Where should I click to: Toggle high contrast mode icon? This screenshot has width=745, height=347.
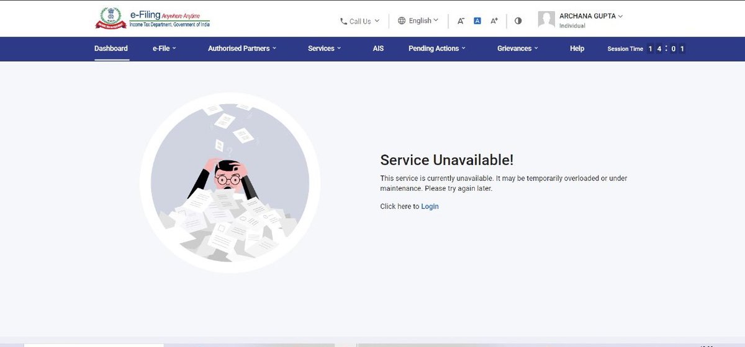(x=518, y=20)
